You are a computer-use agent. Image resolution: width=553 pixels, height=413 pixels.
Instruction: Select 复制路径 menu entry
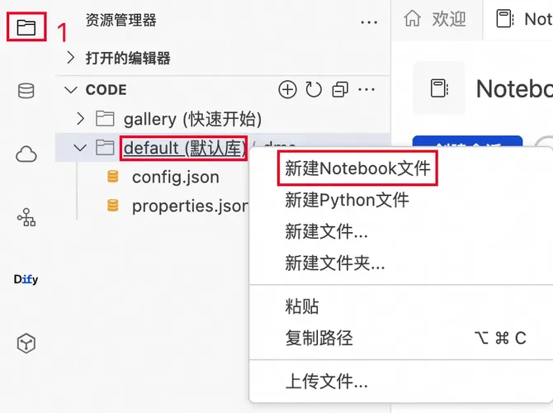(319, 338)
